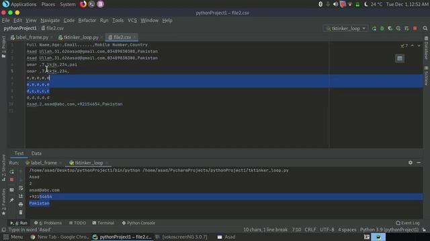Open the Edit menu
This screenshot has width=430, height=241.
[x=17, y=21]
